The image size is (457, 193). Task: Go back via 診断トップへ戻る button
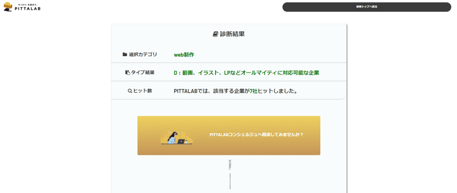[367, 7]
